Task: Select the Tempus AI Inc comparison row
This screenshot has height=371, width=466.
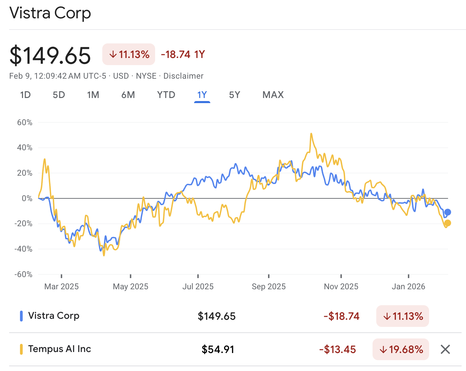Action: click(59, 349)
